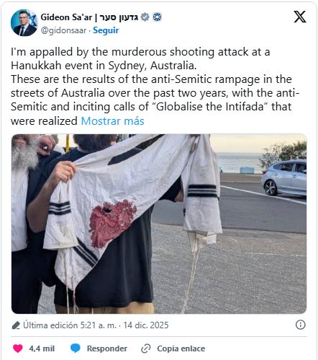Open the post info circle icon
Image resolution: width=318 pixels, height=360 pixels.
click(x=300, y=325)
